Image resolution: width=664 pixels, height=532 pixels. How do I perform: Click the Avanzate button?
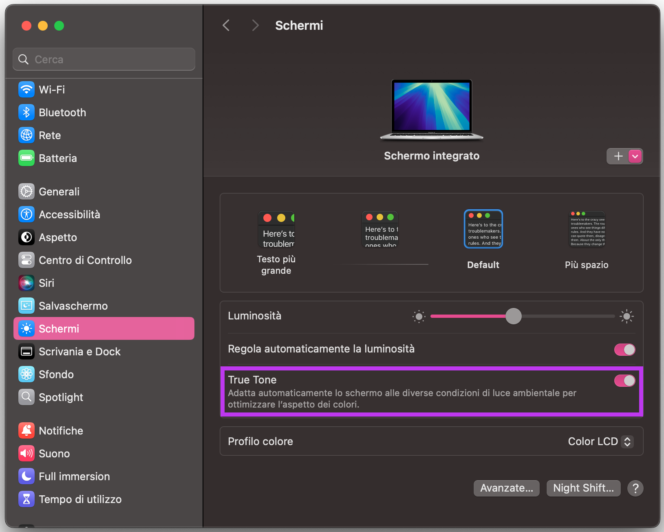(506, 488)
